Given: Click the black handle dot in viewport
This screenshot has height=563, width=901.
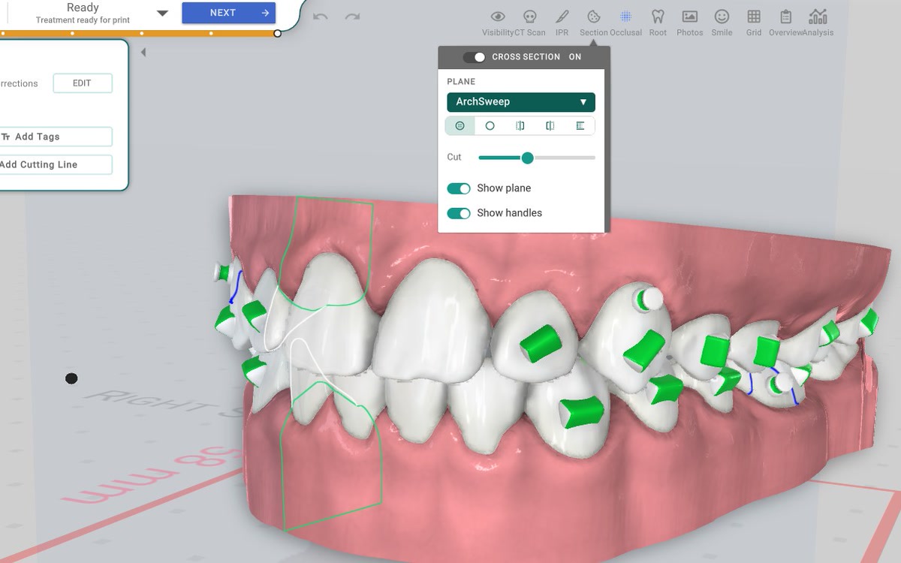Looking at the screenshot, I should point(71,378).
